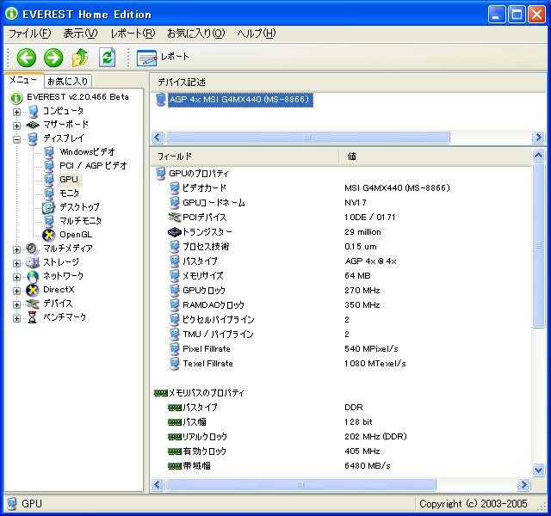Select the AGP 4x MSI G4MX440 device entry
Viewport: 551px width, 516px height.
[240, 100]
